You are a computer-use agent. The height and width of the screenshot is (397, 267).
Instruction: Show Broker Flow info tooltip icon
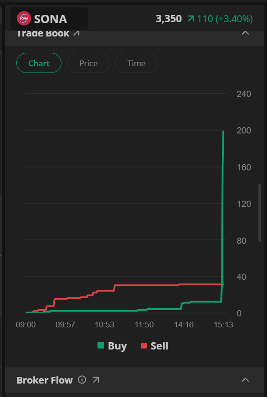(82, 380)
